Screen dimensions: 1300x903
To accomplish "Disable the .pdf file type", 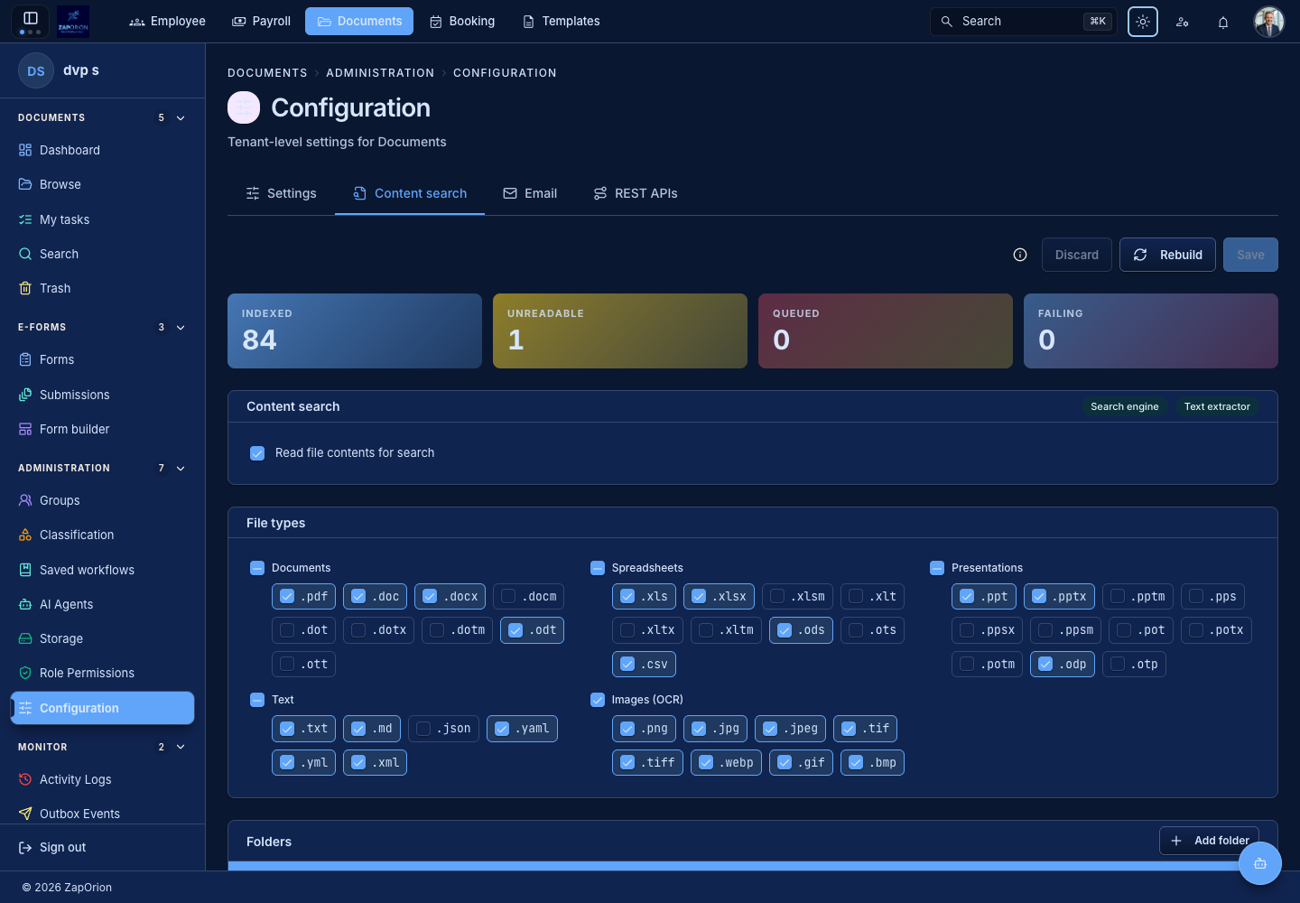I will [x=287, y=596].
